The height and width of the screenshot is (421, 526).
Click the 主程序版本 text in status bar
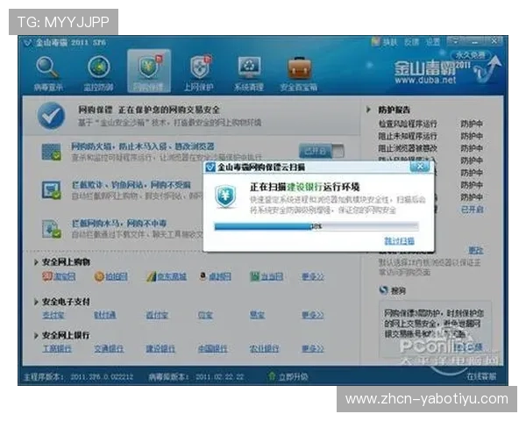pyautogui.click(x=78, y=377)
